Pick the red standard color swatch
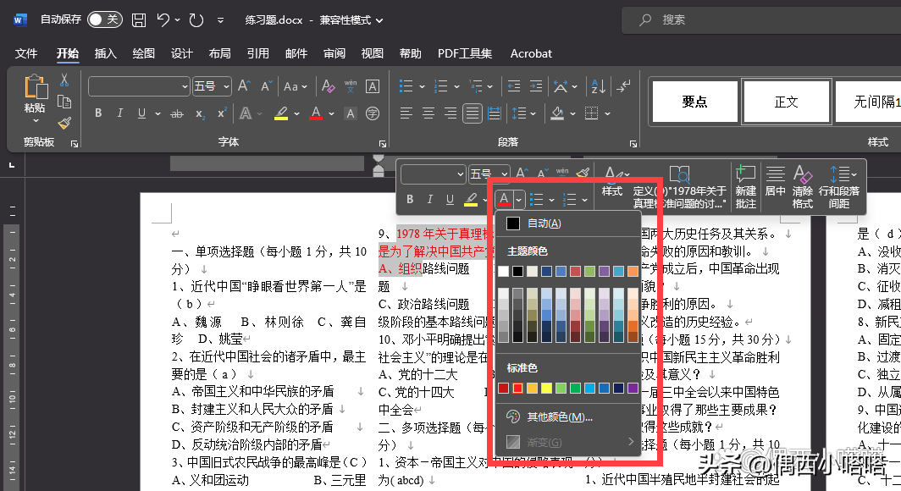The image size is (901, 491). tap(517, 389)
